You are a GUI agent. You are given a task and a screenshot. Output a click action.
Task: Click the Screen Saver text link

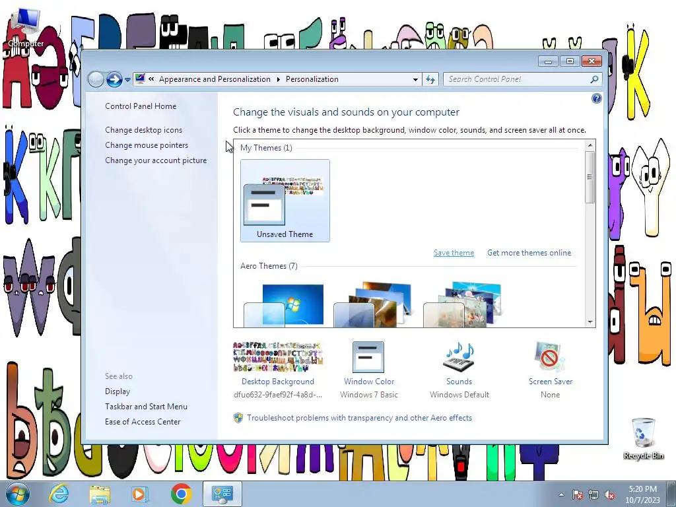(551, 382)
